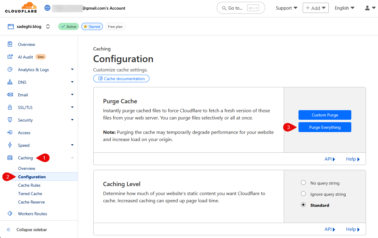Click the Speed lightning bolt icon
The width and height of the screenshot is (378, 238).
point(10,145)
